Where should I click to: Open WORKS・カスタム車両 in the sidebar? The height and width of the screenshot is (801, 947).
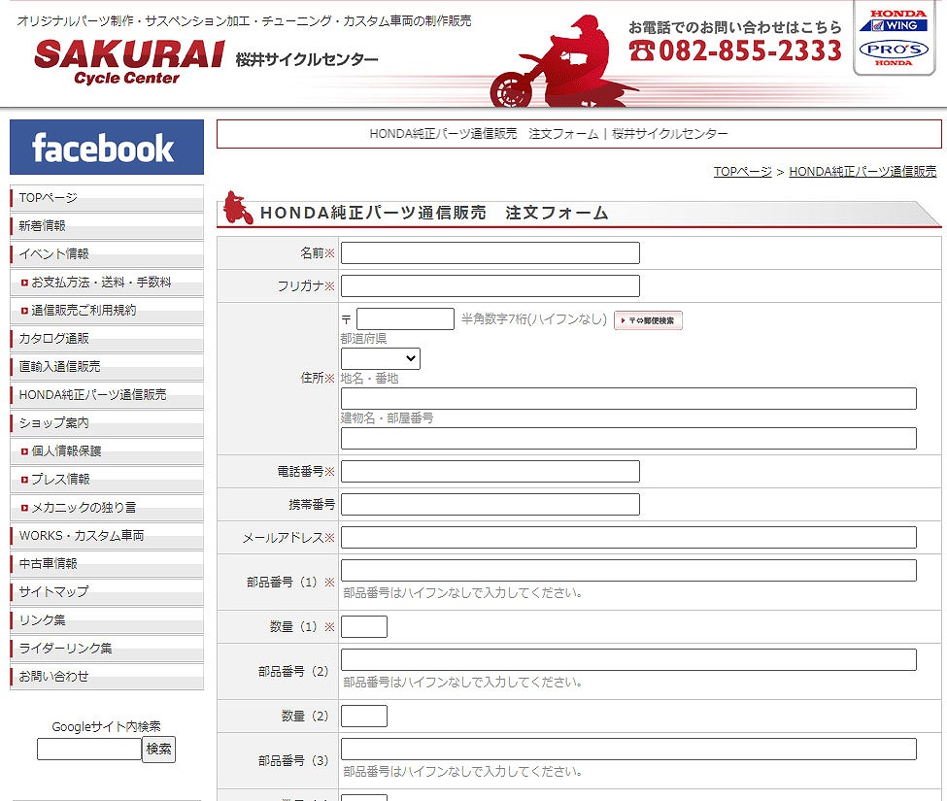click(107, 536)
